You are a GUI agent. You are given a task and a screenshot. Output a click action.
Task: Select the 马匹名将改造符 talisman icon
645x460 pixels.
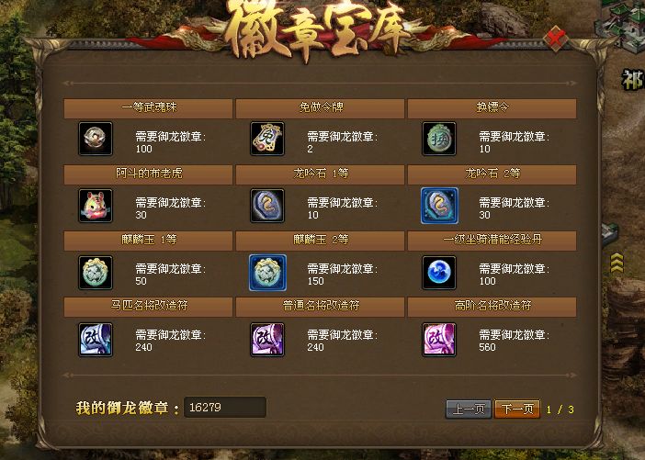[x=96, y=340]
